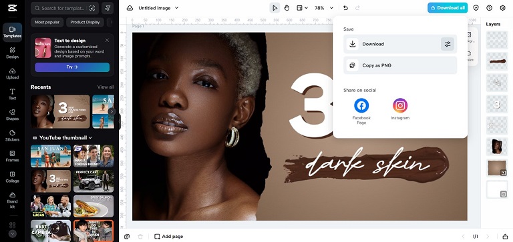Close the Text to design banner

coord(107,40)
